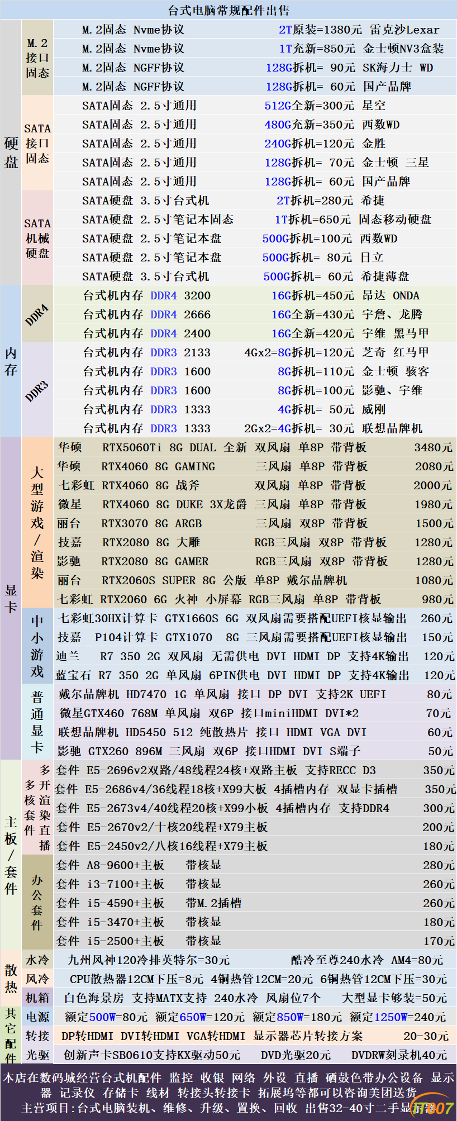The height and width of the screenshot is (1121, 457).
Task: Click the 水冷 cooling label cell
Action: coord(37,960)
